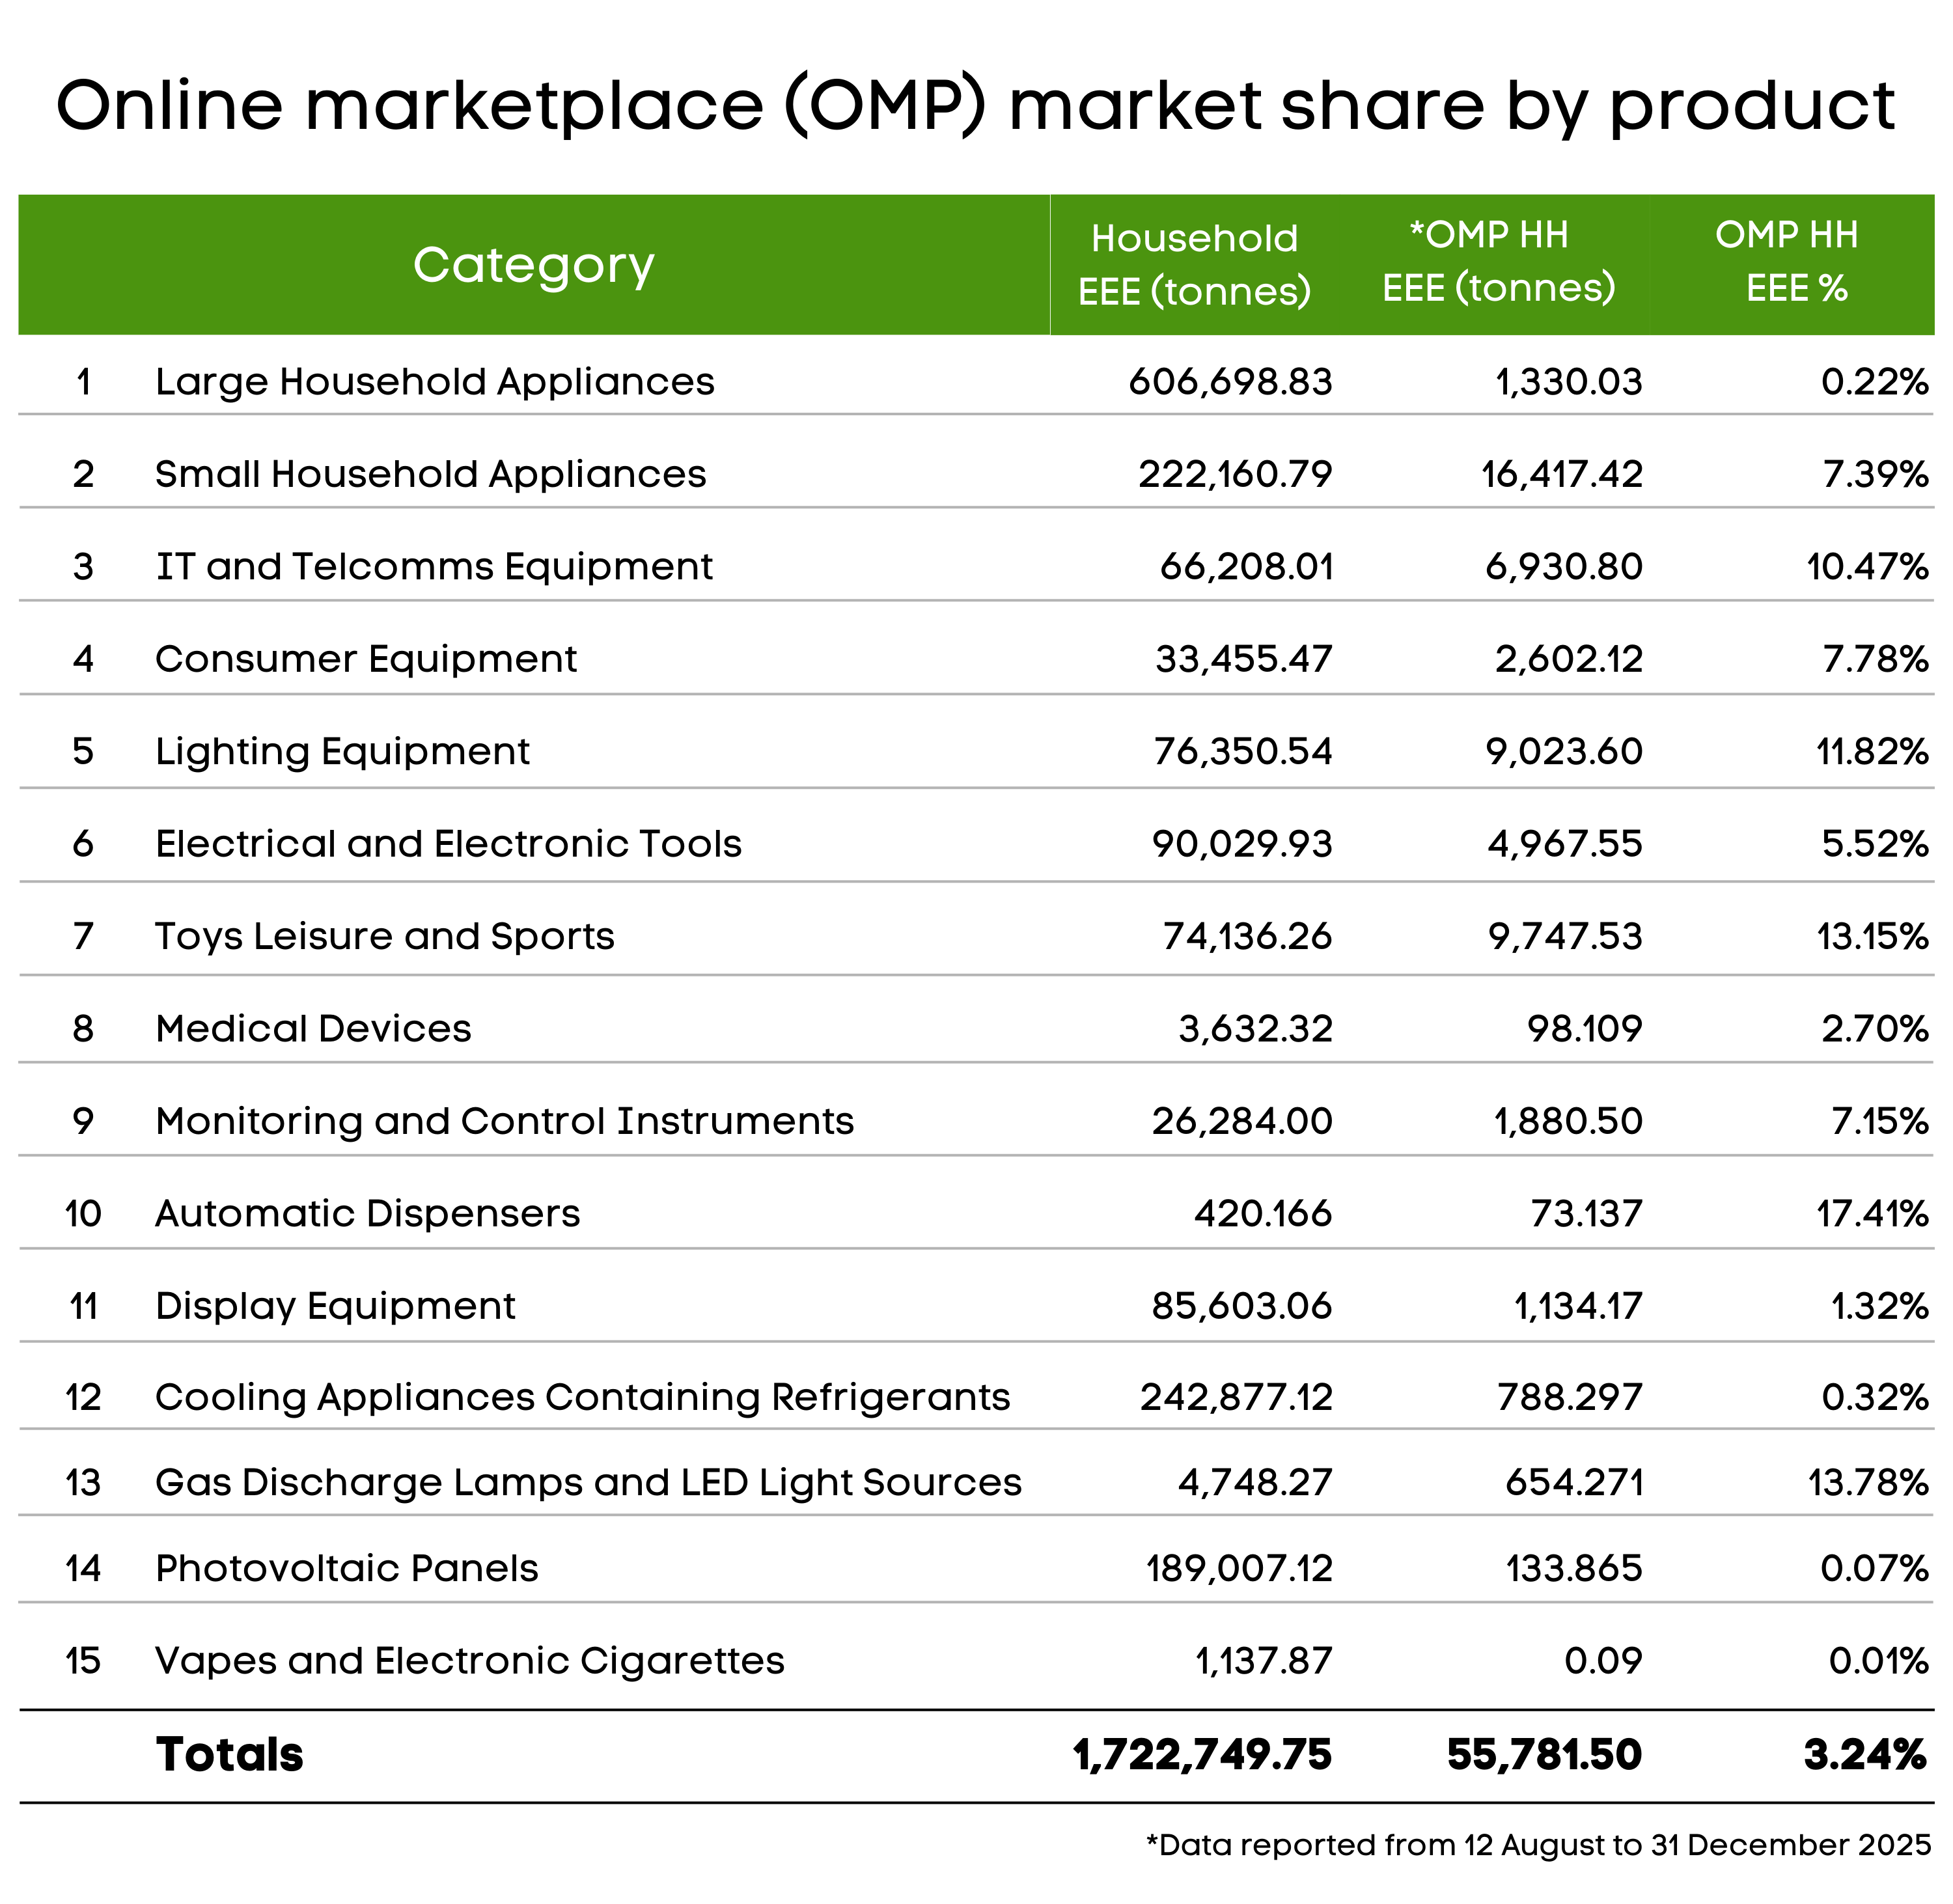
Task: Click the Vapes and Electronic Cigarettes row
Action: [x=469, y=1660]
